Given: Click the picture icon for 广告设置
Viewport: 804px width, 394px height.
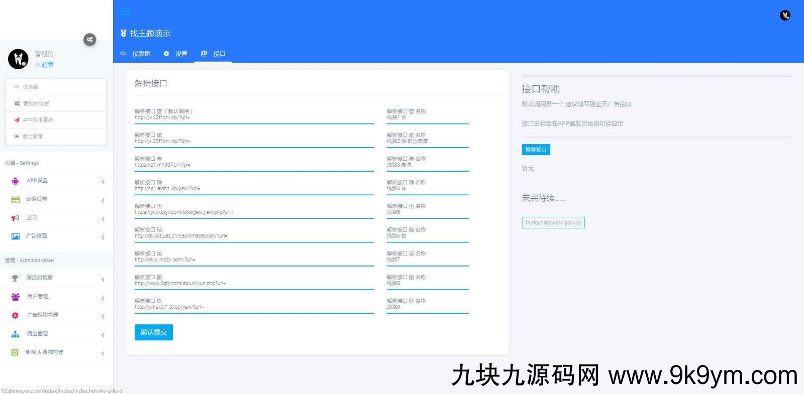Looking at the screenshot, I should (x=15, y=236).
